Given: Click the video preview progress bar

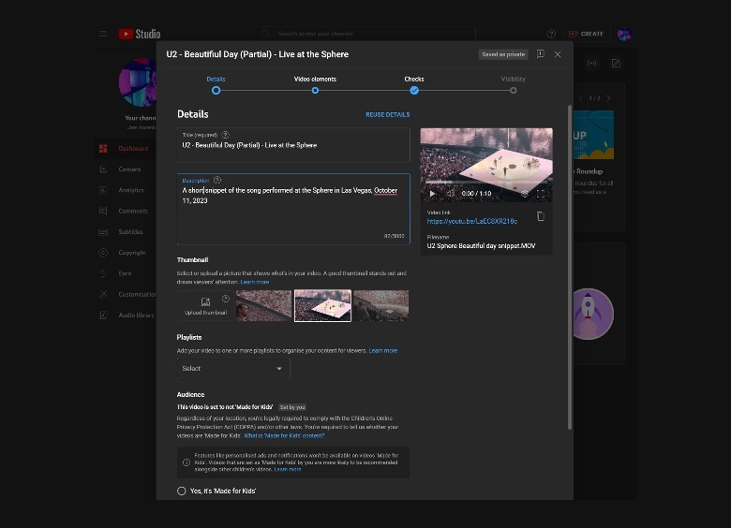Looking at the screenshot, I should pos(486,183).
